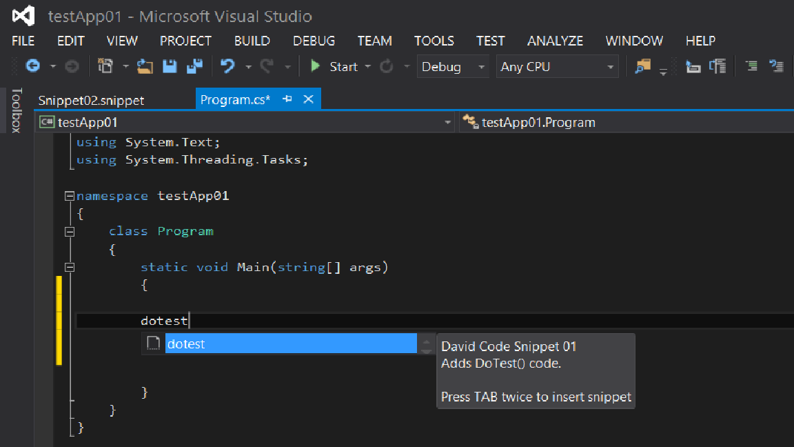Image resolution: width=794 pixels, height=447 pixels.
Task: Navigate backward with the blue arrow
Action: tap(33, 66)
